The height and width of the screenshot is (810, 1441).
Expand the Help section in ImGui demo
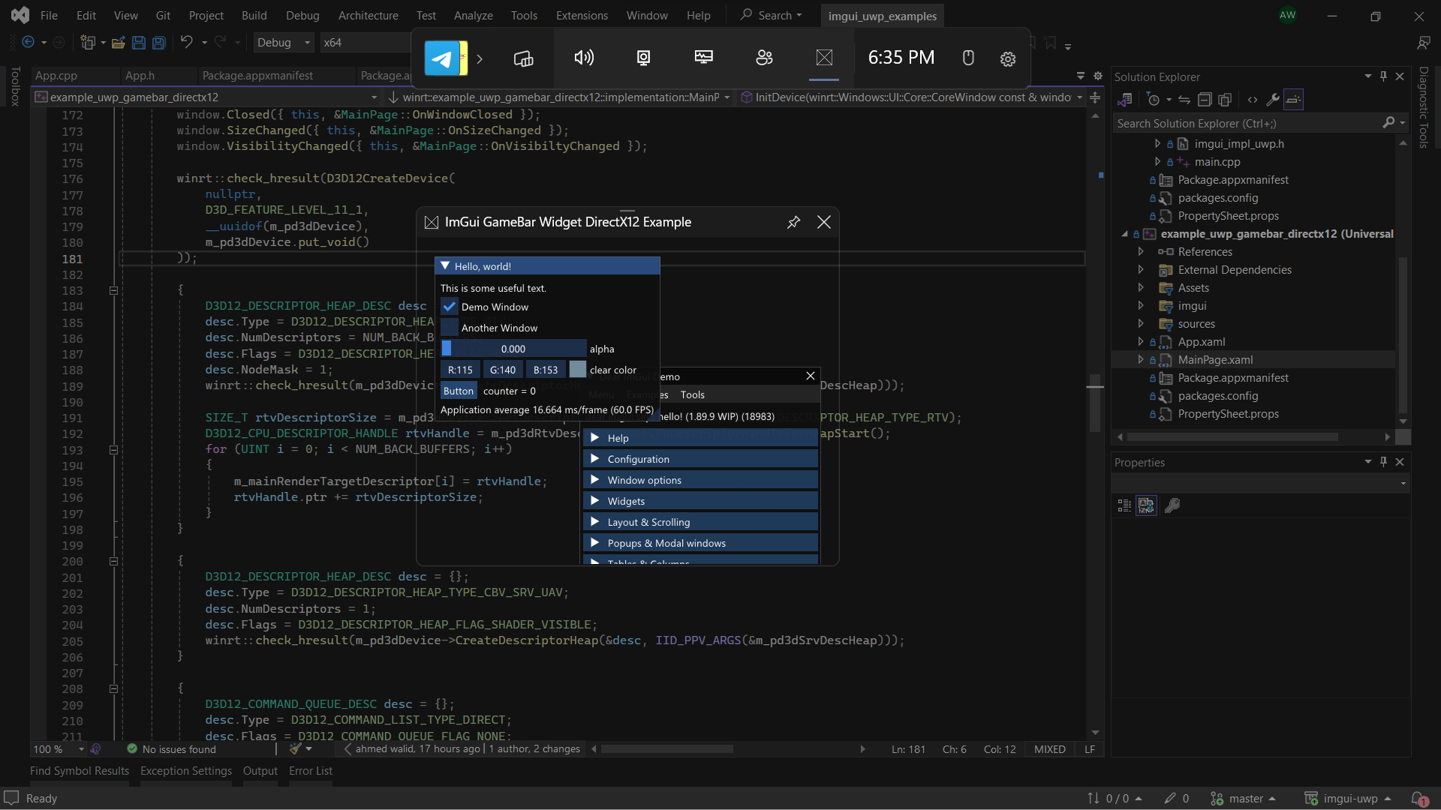point(700,438)
